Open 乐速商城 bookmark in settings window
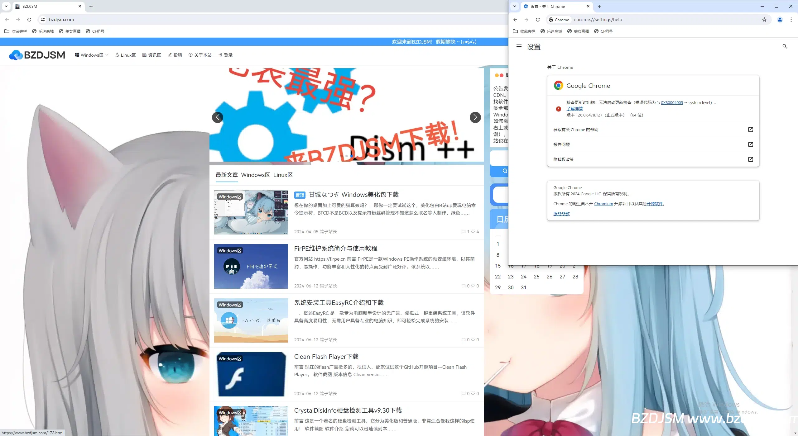The width and height of the screenshot is (798, 436). 551,31
